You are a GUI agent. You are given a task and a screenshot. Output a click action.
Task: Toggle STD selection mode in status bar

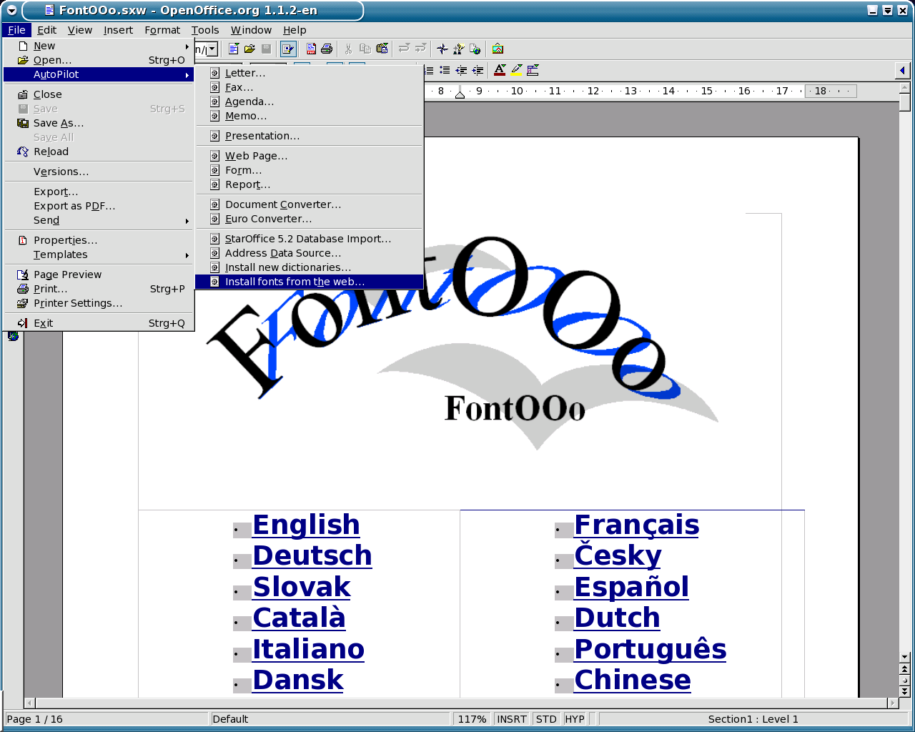(x=546, y=719)
